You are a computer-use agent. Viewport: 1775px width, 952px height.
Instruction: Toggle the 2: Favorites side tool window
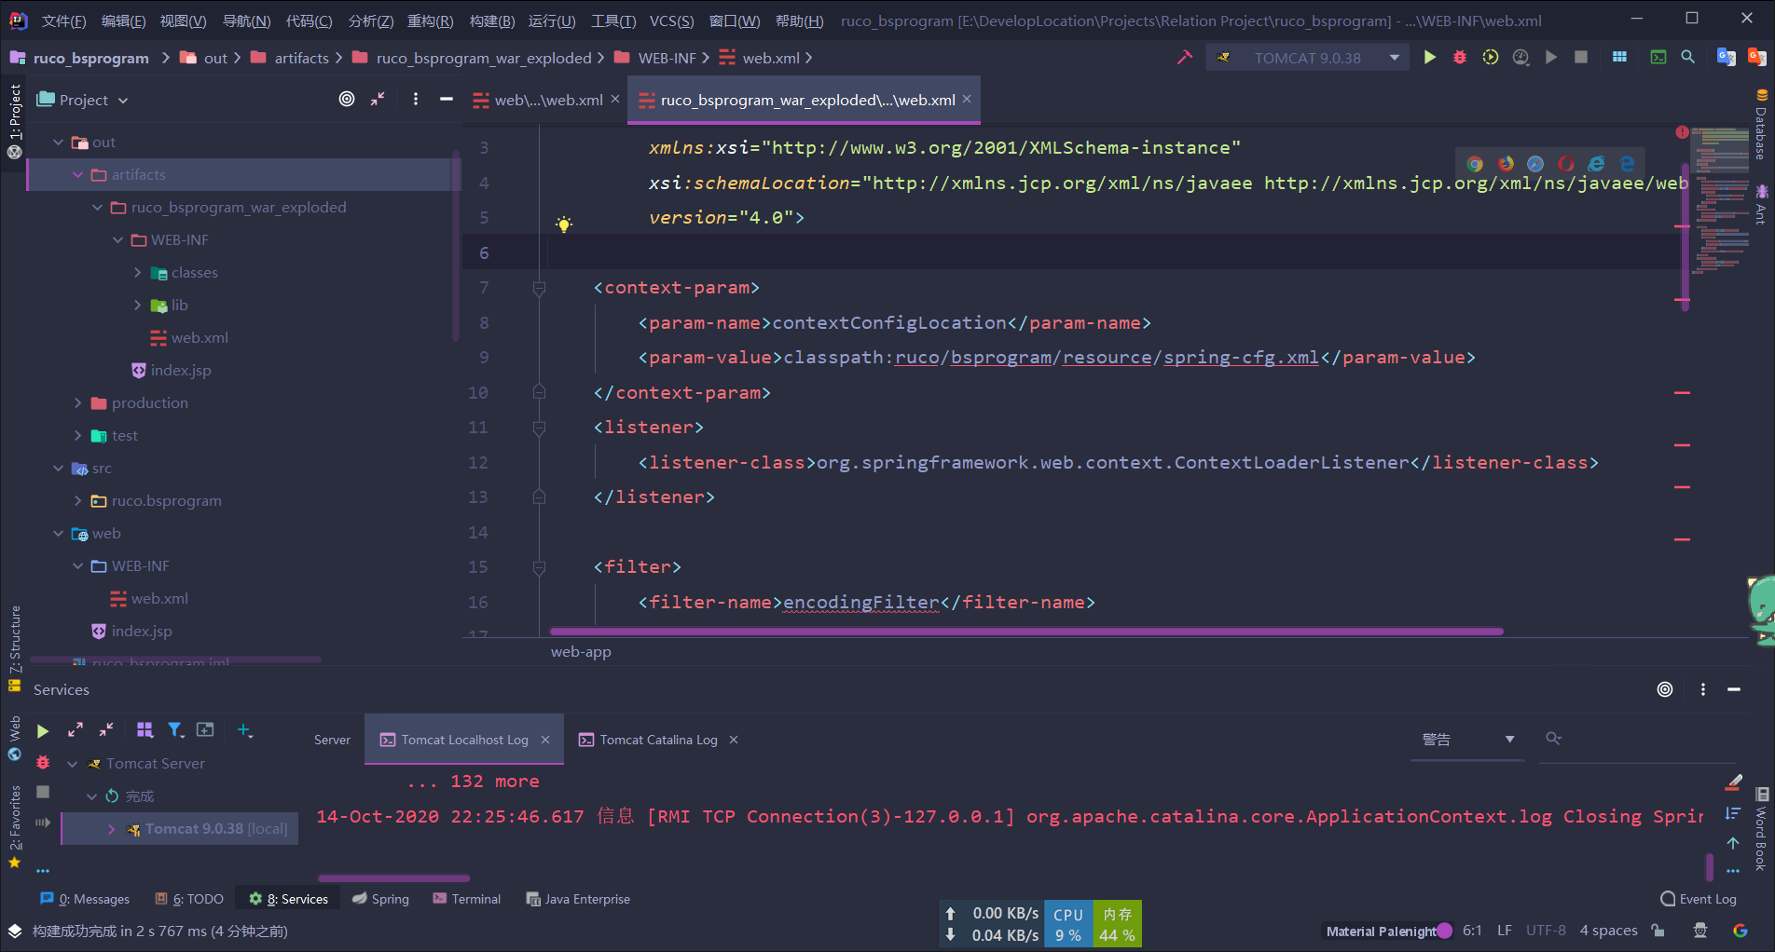pyautogui.click(x=14, y=826)
